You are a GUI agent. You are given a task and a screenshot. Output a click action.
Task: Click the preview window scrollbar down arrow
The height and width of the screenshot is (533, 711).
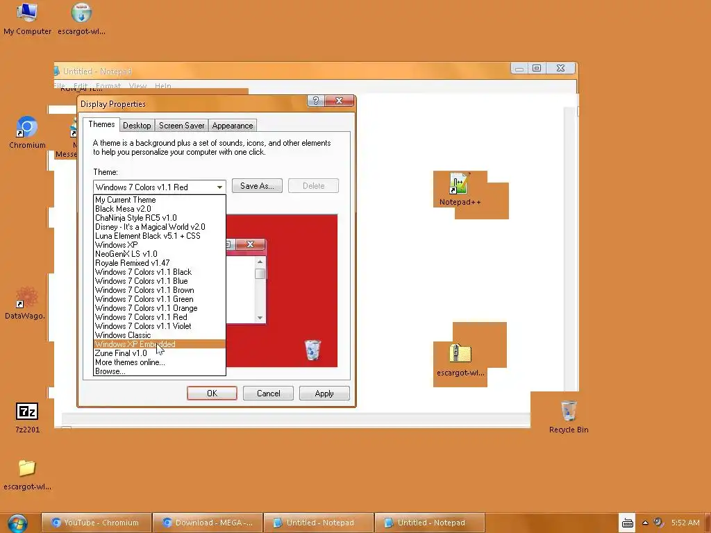coord(260,318)
